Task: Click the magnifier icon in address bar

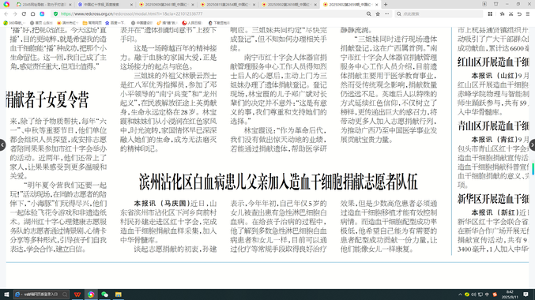Action: pyautogui.click(x=368, y=14)
